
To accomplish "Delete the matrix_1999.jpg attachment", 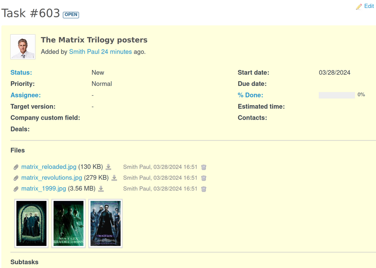I will coord(204,189).
